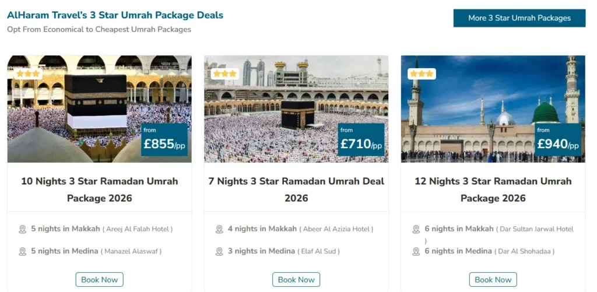Image resolution: width=597 pixels, height=292 pixels.
Task: Click location pin icon beside 4 nights in Makkah
Action: (x=219, y=229)
